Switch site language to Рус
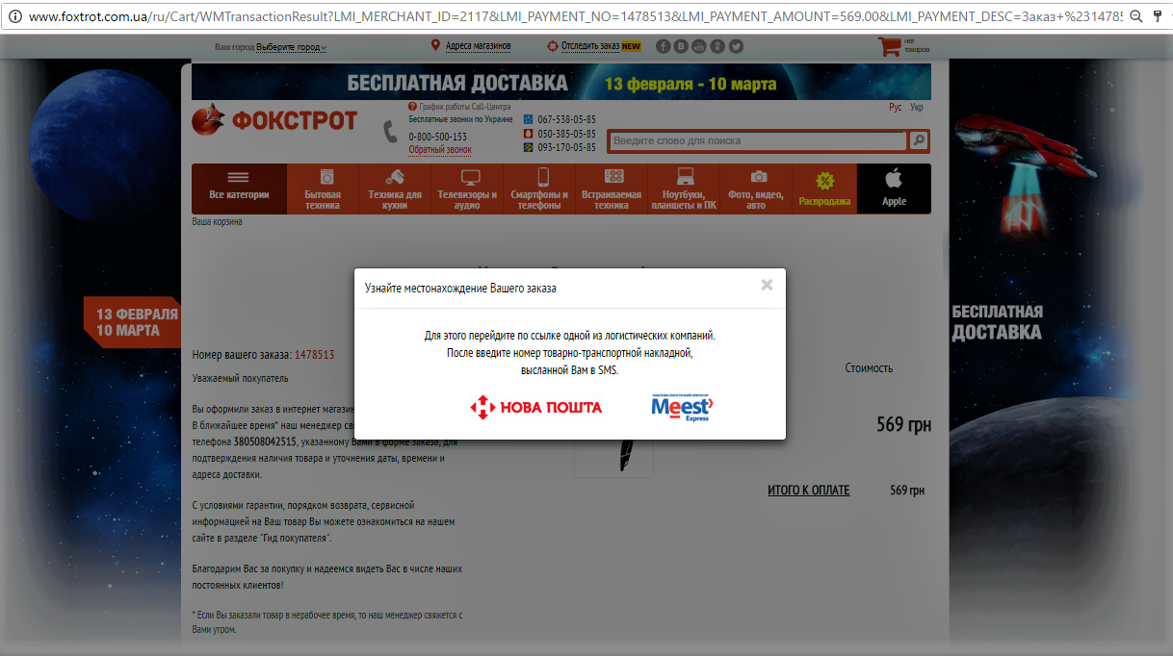 pos(896,108)
